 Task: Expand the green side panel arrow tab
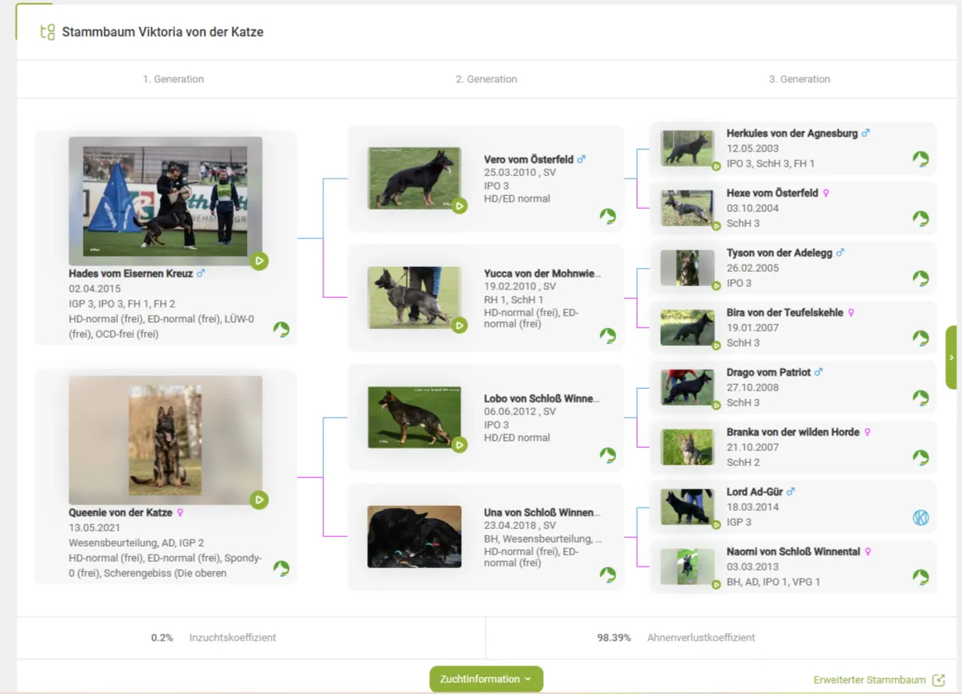click(951, 358)
